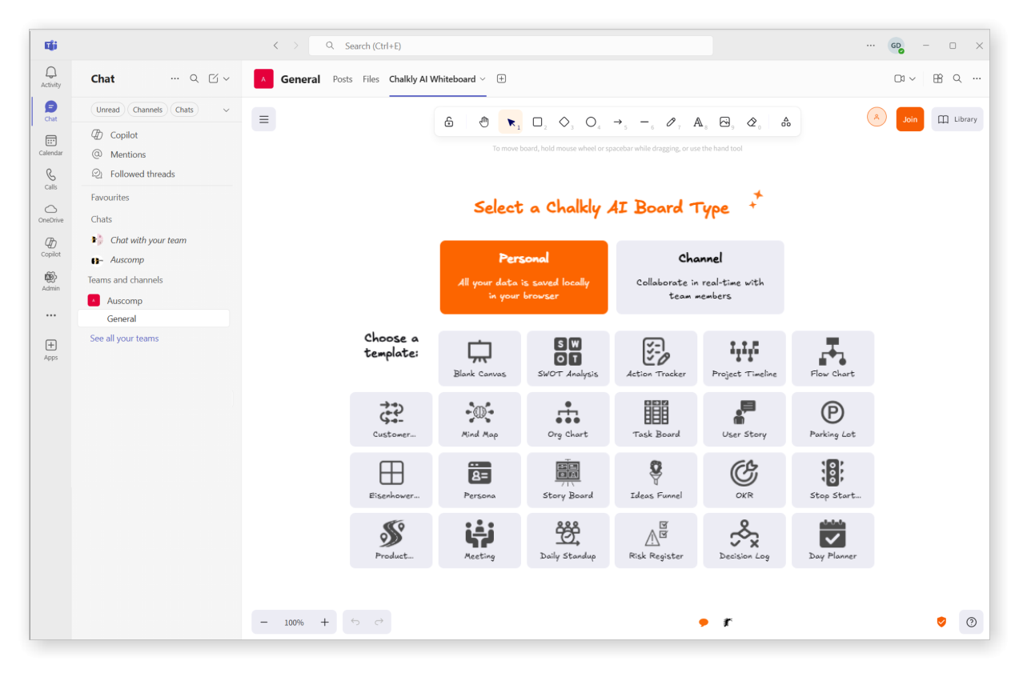The image size is (1027, 677).
Task: Open the meet now dropdown arrow
Action: 913,78
